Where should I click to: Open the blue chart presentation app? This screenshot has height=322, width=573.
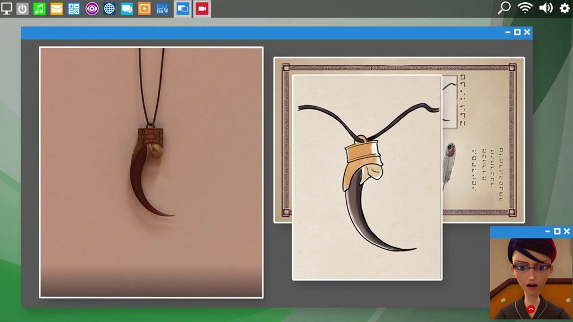(162, 8)
